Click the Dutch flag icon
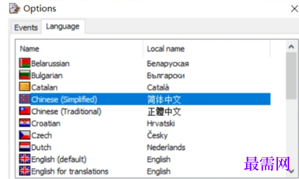The image size is (299, 179). (x=25, y=147)
